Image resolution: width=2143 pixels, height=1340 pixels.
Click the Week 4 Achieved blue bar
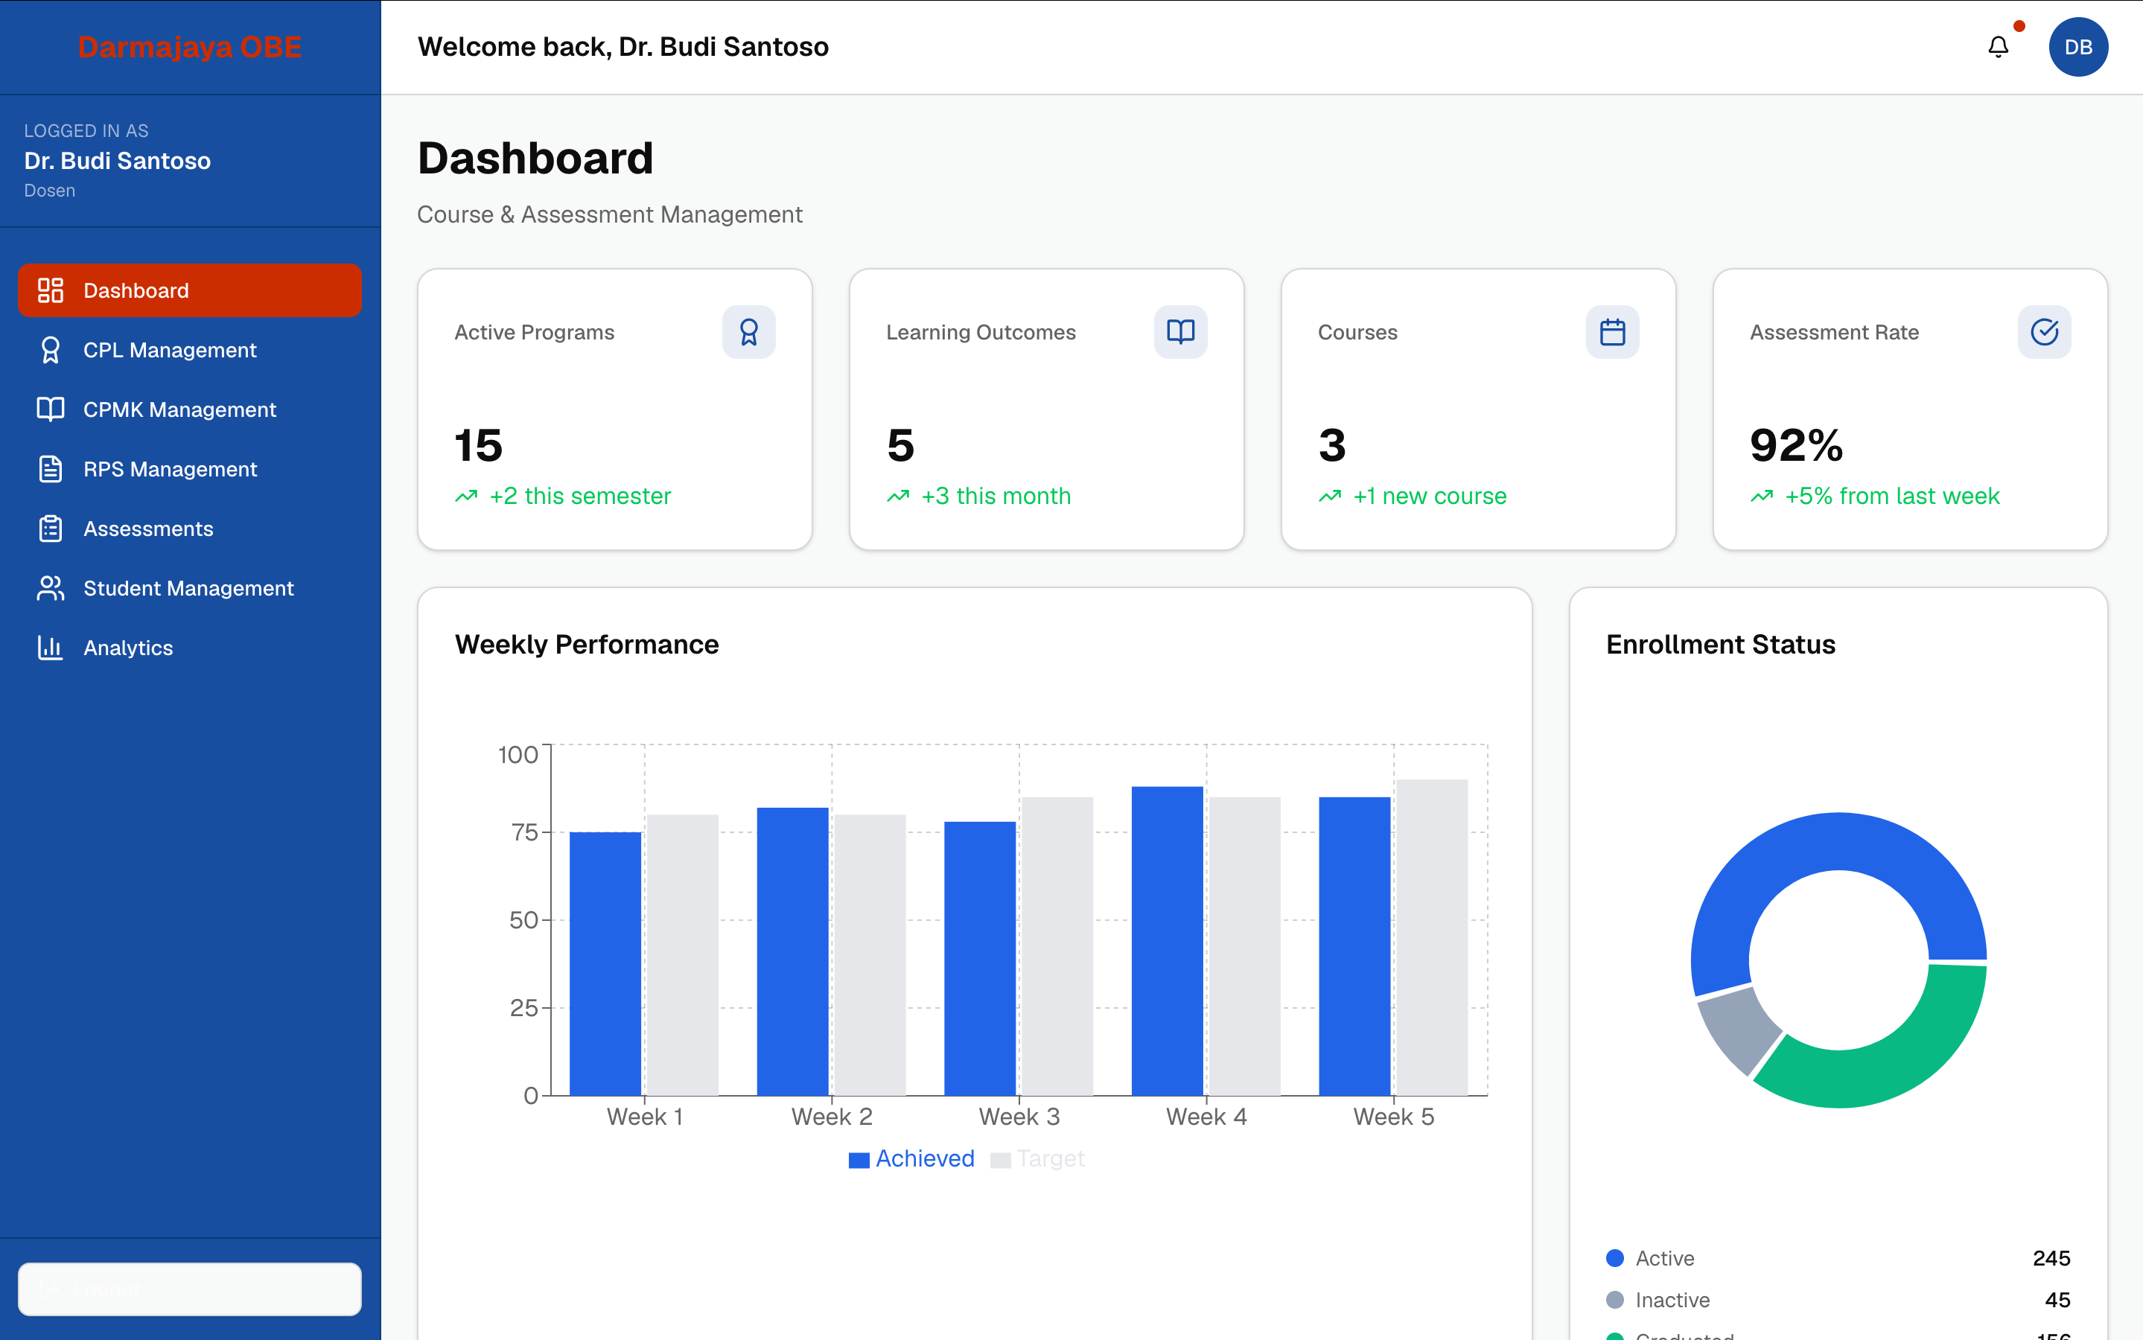pos(1166,940)
